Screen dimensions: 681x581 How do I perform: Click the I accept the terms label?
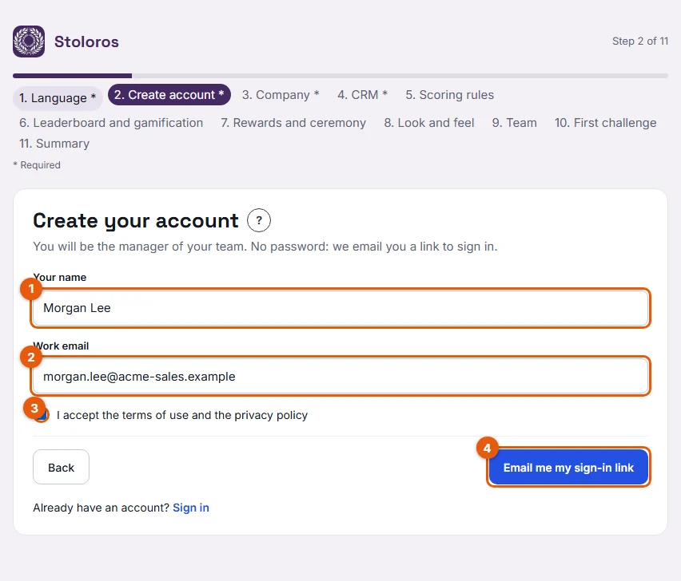[x=182, y=415]
